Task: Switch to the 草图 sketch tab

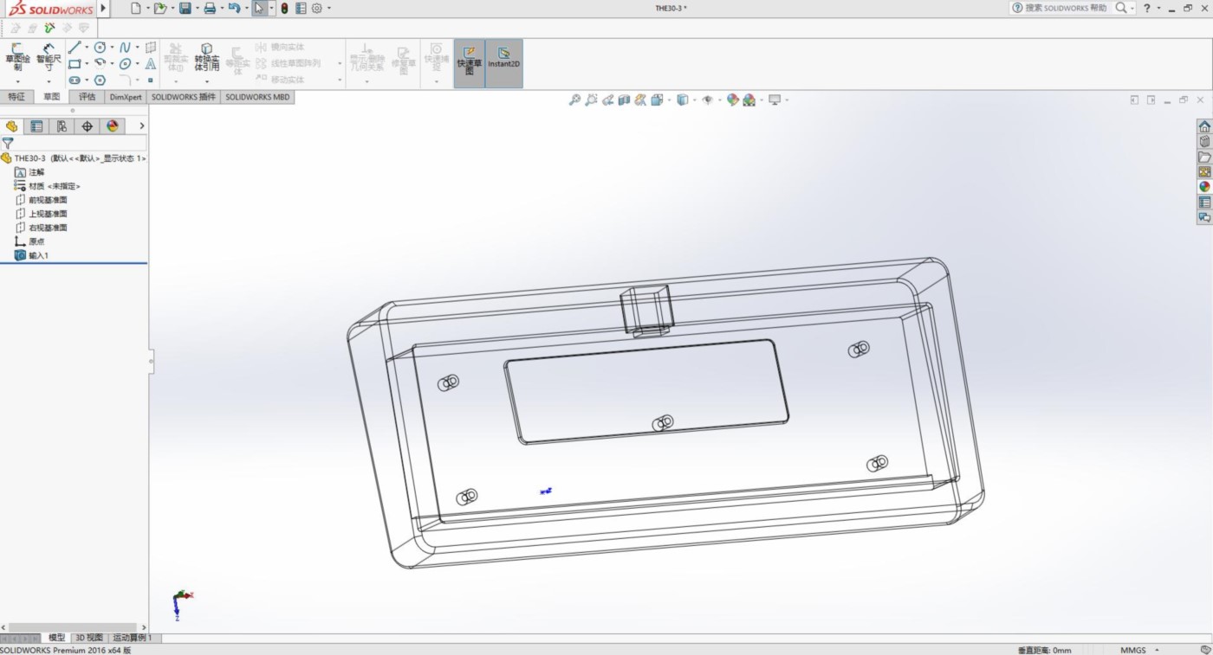Action: pyautogui.click(x=52, y=97)
